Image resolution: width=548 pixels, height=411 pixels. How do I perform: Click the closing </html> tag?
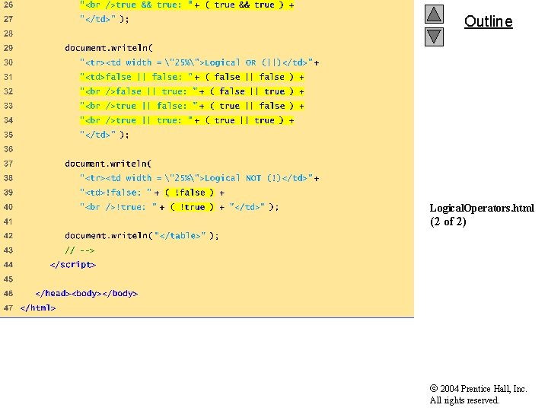pos(38,308)
